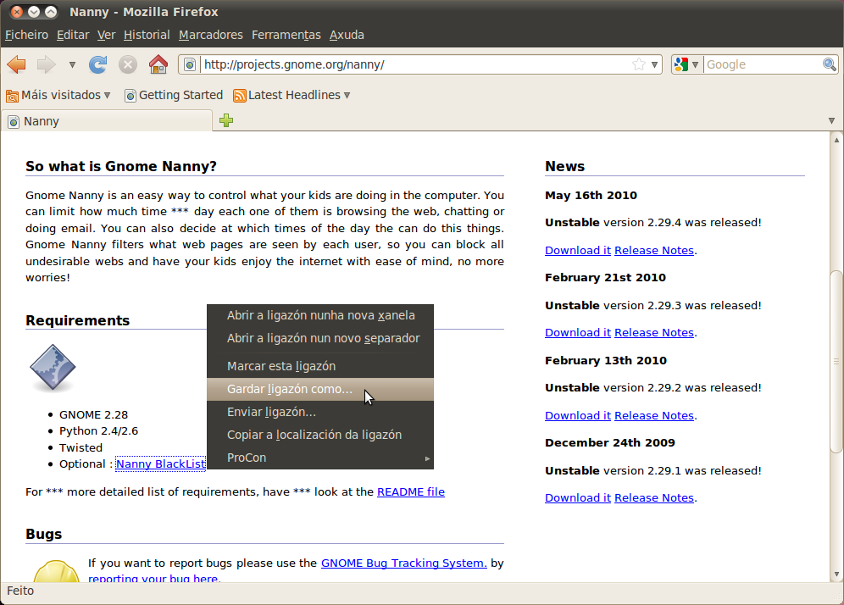Click the 'Feito' status bar text
This screenshot has width=844, height=605.
(20, 591)
